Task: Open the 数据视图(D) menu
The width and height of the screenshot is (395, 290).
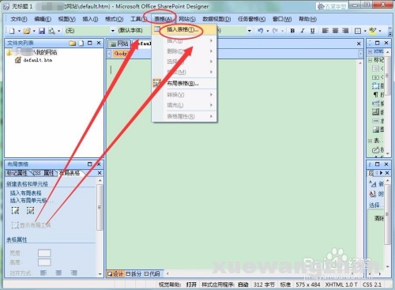Action: (x=216, y=19)
